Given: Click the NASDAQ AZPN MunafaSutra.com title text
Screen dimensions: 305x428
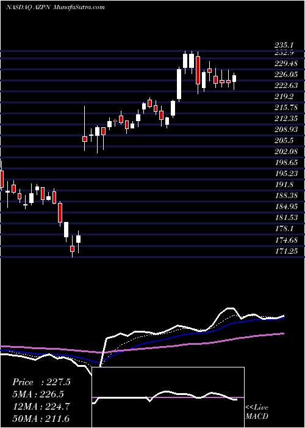Looking at the screenshot, I should tap(56, 7).
